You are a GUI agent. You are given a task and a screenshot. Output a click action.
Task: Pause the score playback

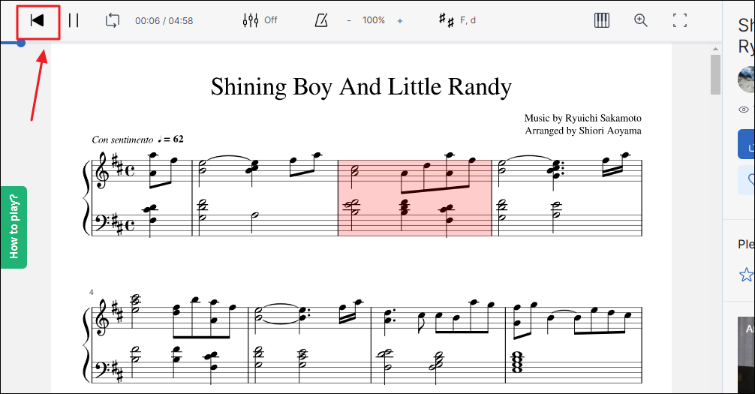point(74,20)
